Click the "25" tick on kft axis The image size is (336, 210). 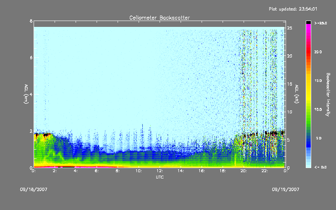coord(290,28)
